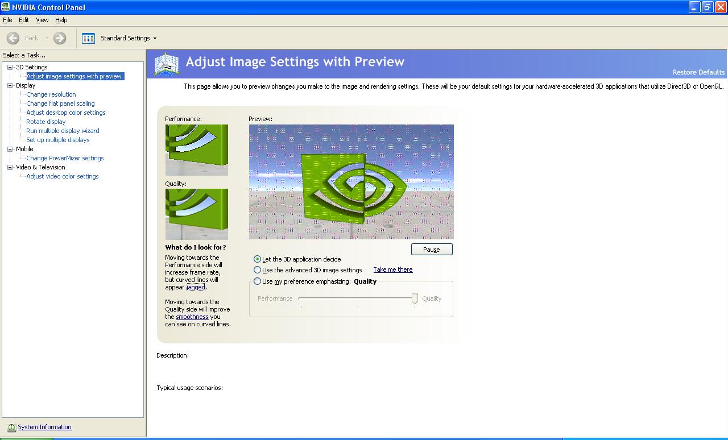Click the Restore Defaults link
728x440 pixels.
tap(698, 72)
